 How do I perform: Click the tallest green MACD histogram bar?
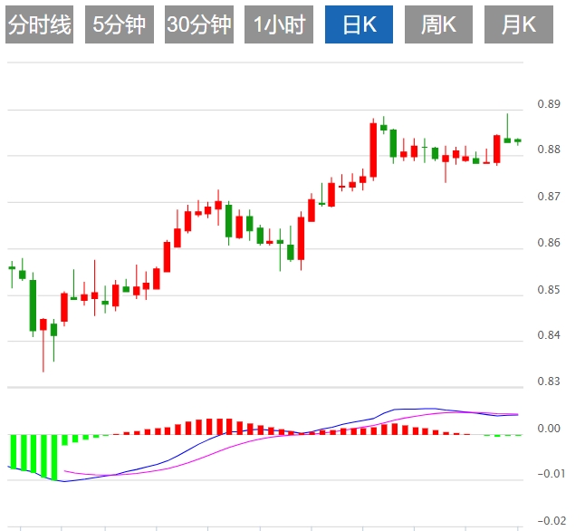pyautogui.click(x=53, y=458)
